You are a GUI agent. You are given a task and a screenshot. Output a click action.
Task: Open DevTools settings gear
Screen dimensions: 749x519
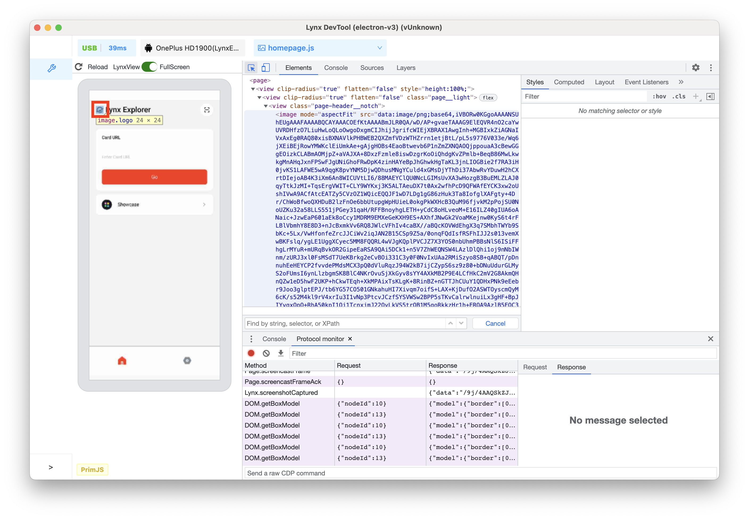click(695, 68)
